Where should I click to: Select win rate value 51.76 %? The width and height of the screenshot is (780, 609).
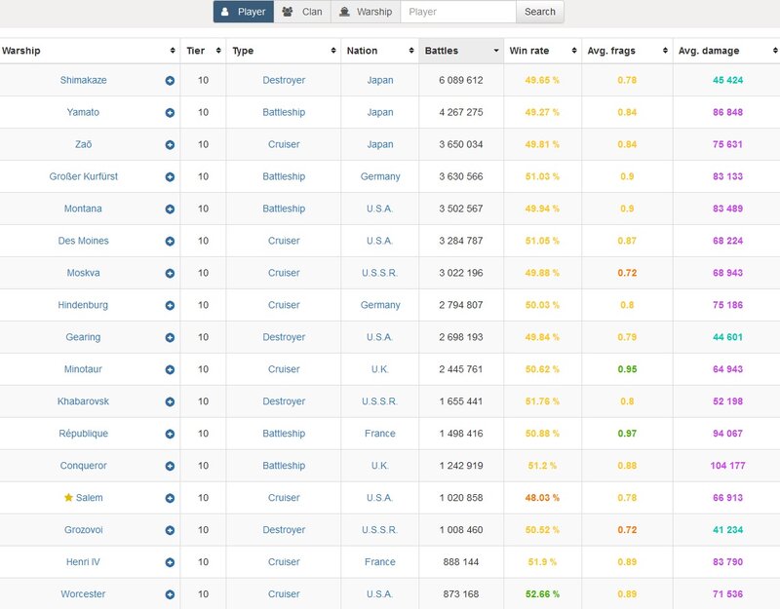pyautogui.click(x=542, y=401)
